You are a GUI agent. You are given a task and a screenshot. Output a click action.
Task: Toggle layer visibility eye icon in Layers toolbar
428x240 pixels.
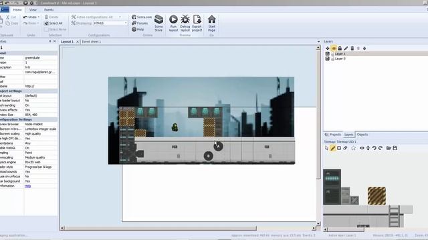[x=334, y=48]
